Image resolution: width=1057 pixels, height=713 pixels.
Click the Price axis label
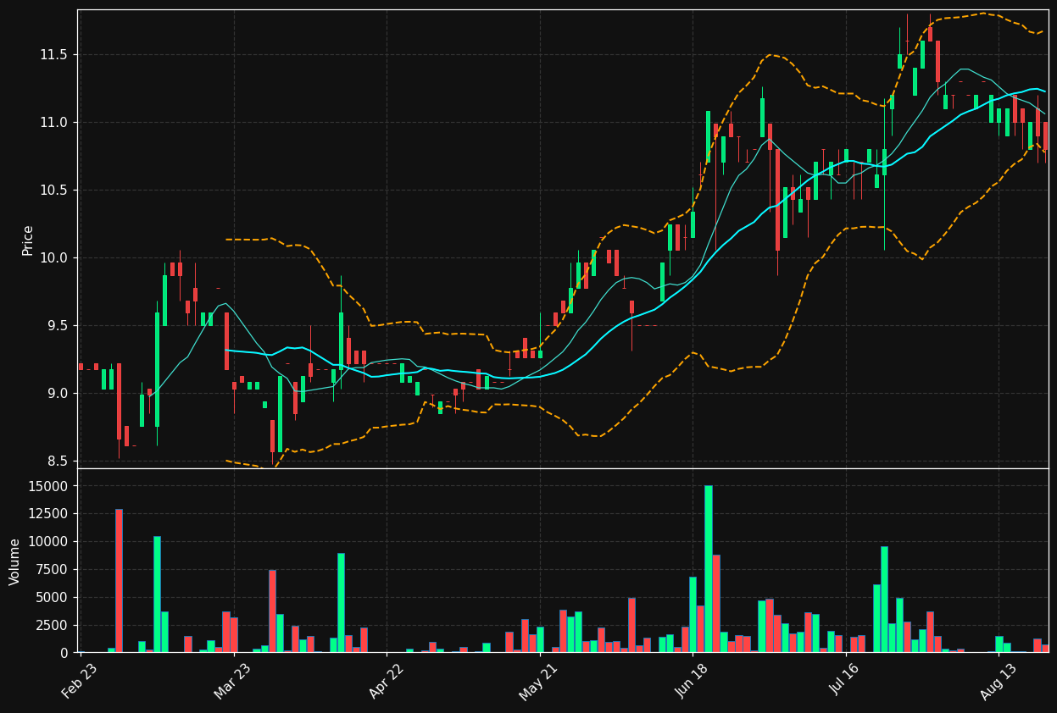(28, 240)
